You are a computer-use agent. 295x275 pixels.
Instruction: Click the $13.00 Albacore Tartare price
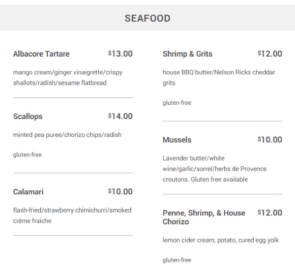(x=120, y=54)
